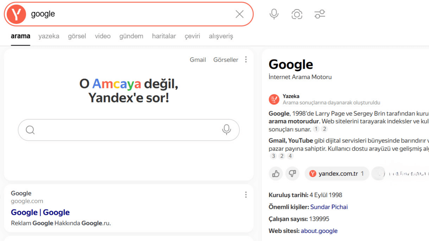
Task: Open the Google | Google result link
Action: [40, 212]
